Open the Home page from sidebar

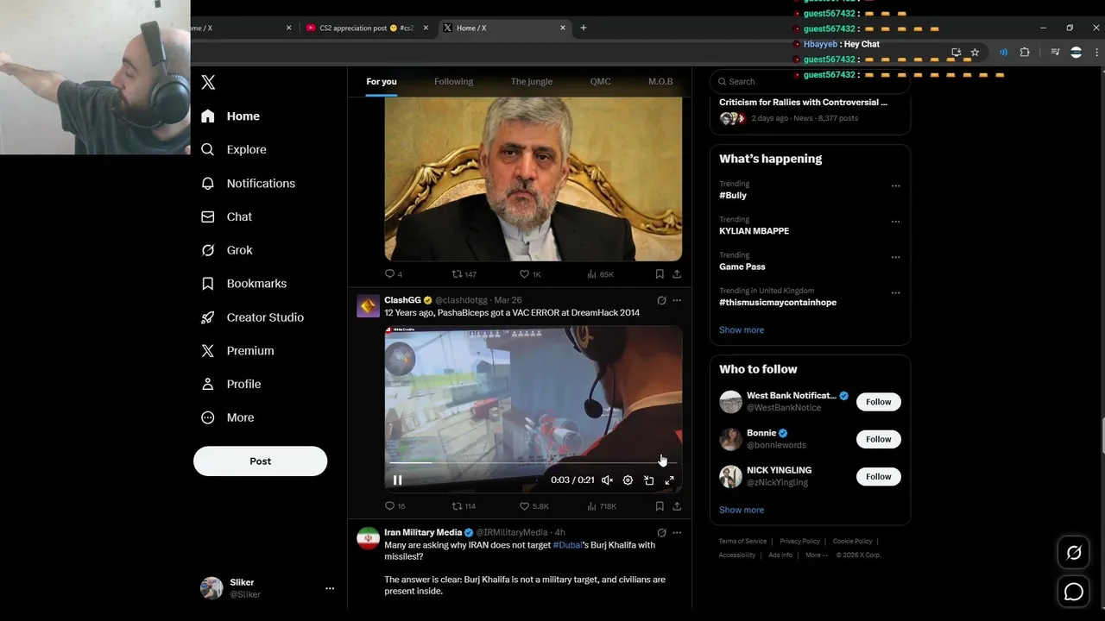(230, 116)
